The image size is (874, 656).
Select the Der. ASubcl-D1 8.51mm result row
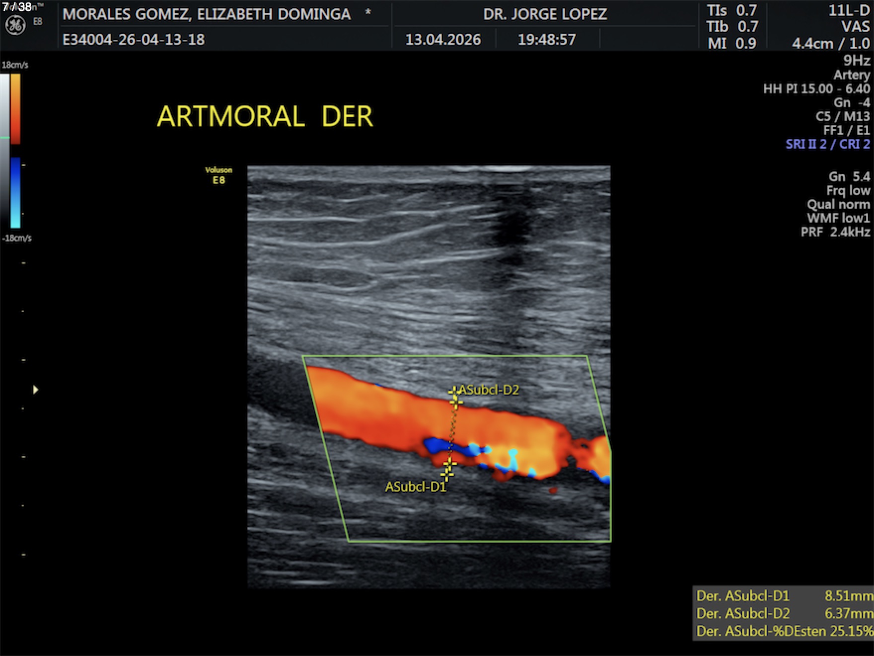784,596
